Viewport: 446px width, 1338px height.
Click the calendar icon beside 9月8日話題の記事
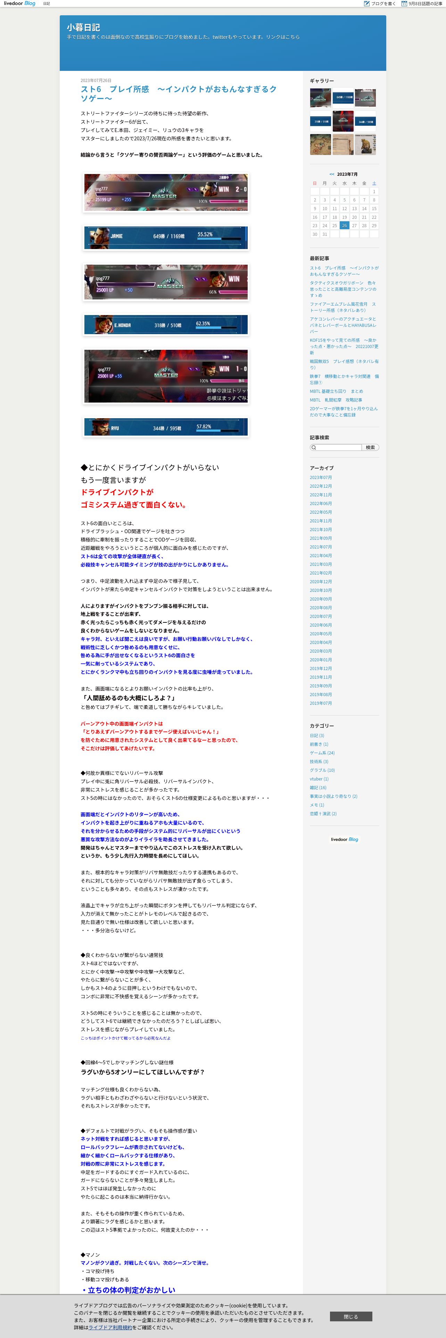(x=404, y=3)
